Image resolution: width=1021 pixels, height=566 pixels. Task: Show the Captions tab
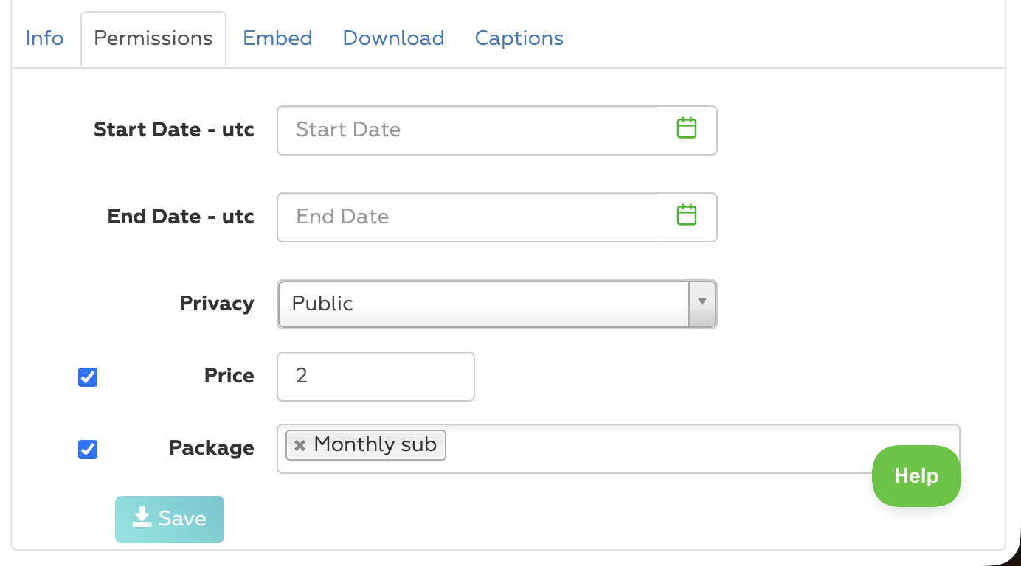[519, 38]
